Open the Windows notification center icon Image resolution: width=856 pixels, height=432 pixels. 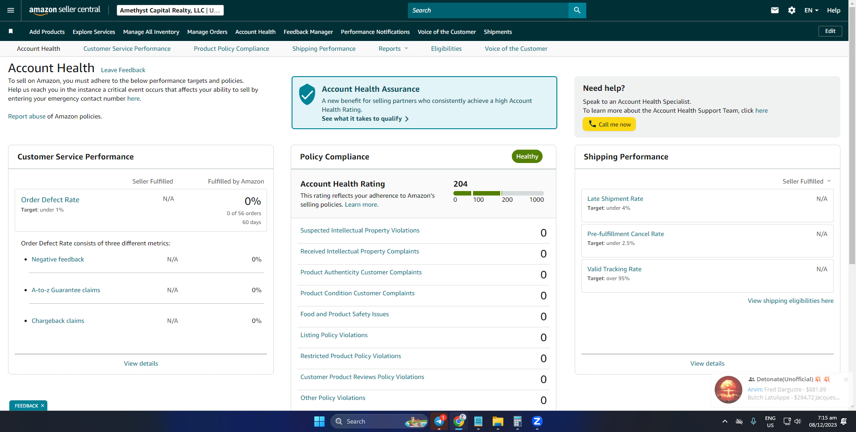pyautogui.click(x=844, y=421)
